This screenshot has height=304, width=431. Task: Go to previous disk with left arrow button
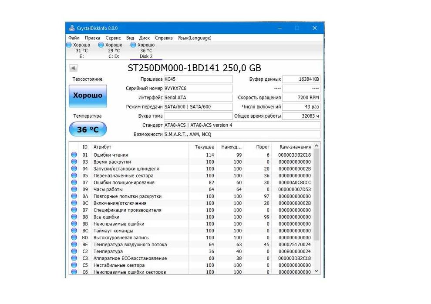pos(74,68)
